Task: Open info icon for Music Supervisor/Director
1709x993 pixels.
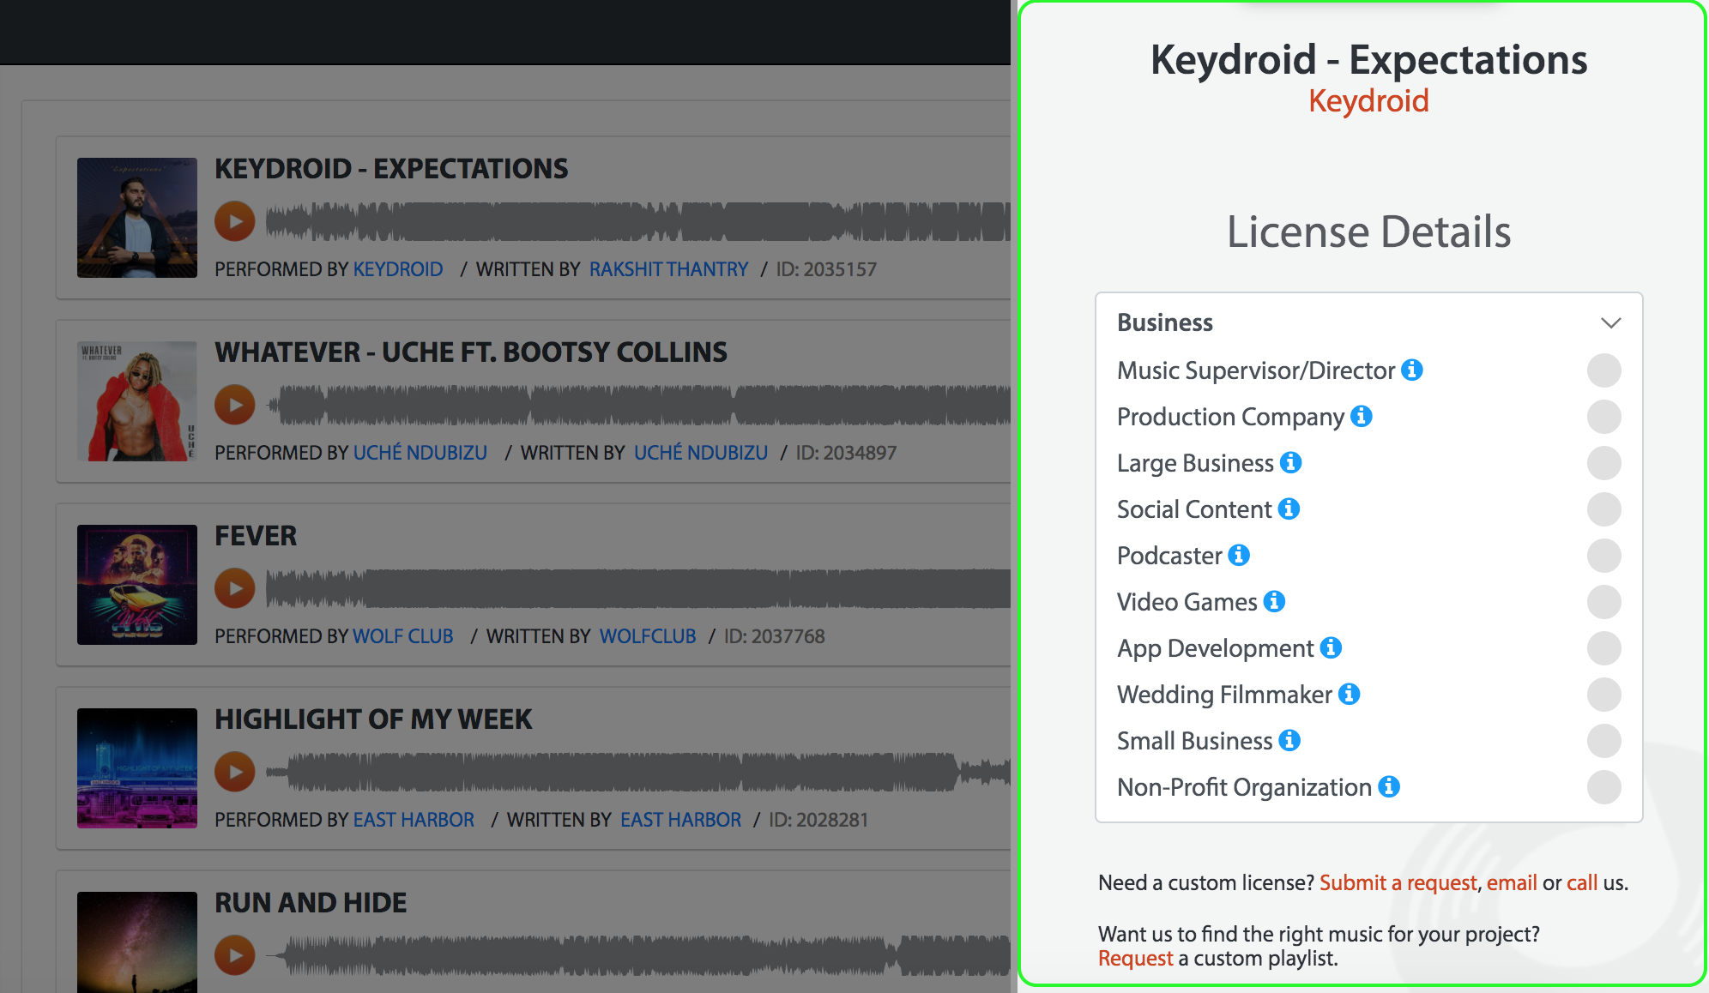Action: 1412,370
